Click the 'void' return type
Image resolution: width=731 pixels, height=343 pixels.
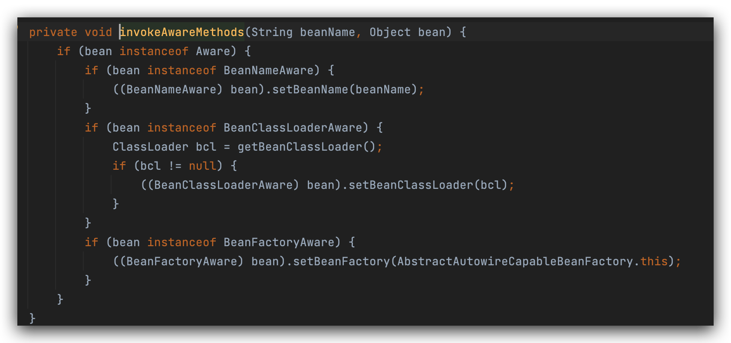click(x=99, y=32)
